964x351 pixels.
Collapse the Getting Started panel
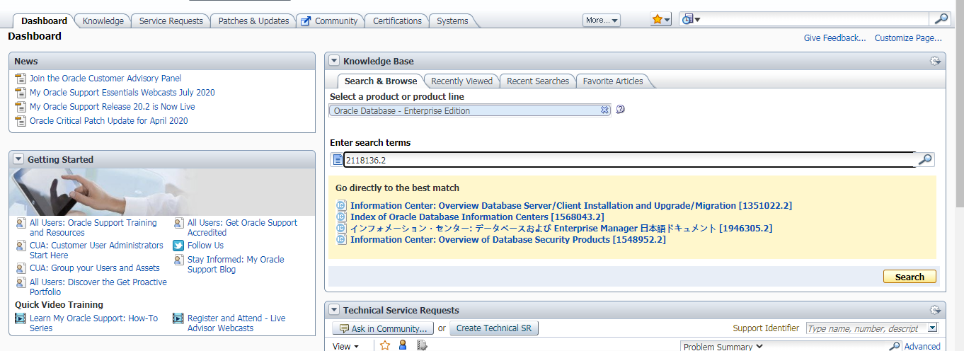pos(18,159)
